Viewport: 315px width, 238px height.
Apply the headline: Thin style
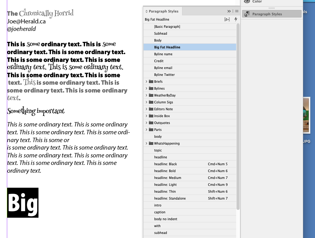click(x=190, y=191)
